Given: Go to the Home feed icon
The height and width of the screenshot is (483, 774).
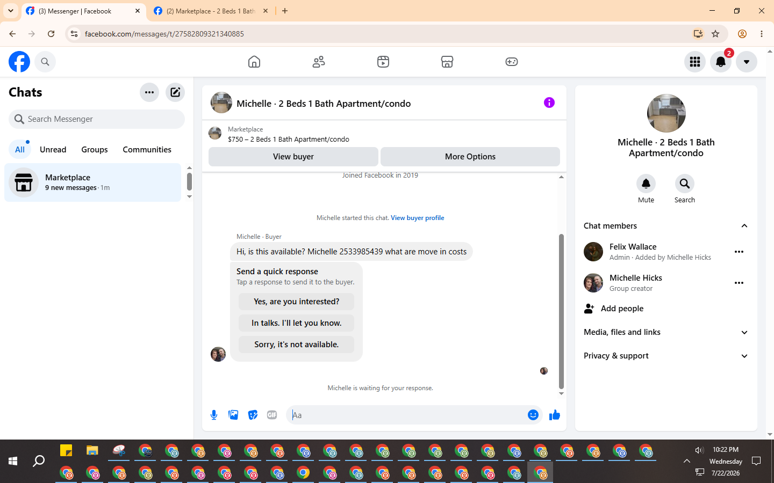Looking at the screenshot, I should (254, 62).
